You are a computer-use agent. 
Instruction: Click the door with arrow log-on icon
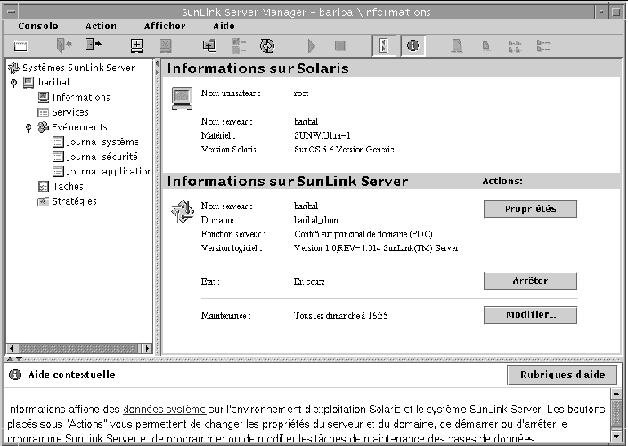coord(94,45)
